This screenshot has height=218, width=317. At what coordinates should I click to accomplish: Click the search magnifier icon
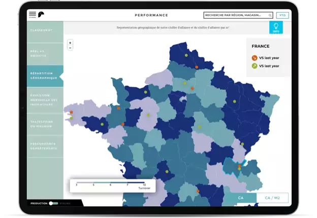[270, 15]
